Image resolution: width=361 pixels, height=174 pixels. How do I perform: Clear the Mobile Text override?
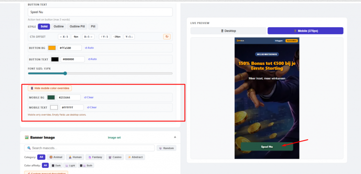pyautogui.click(x=92, y=107)
